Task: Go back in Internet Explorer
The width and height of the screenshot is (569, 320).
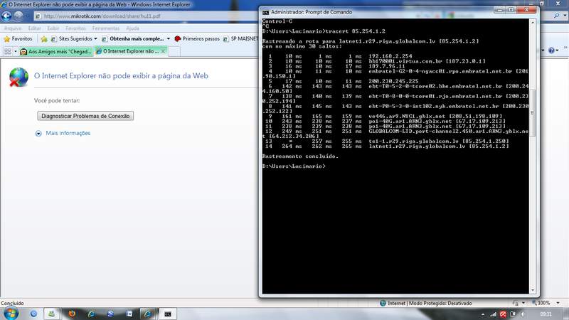Action: point(6,16)
